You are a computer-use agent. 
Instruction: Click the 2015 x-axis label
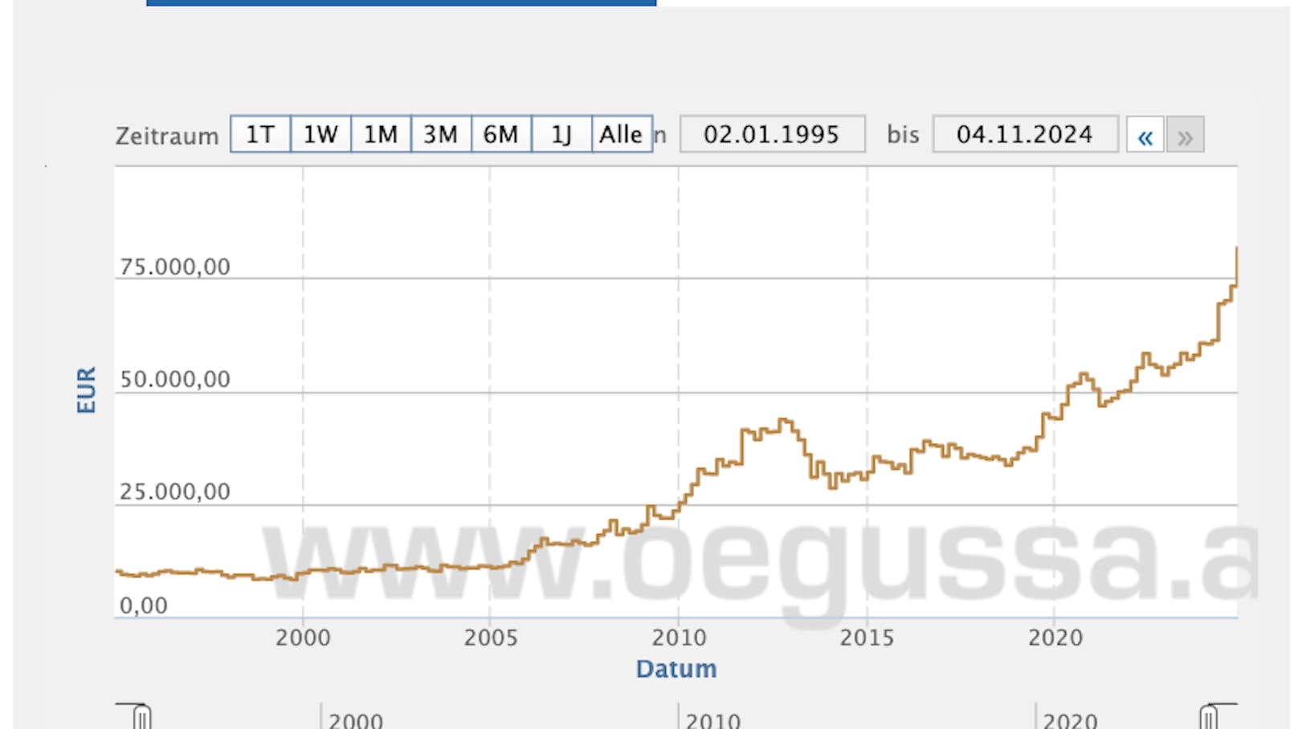(867, 638)
